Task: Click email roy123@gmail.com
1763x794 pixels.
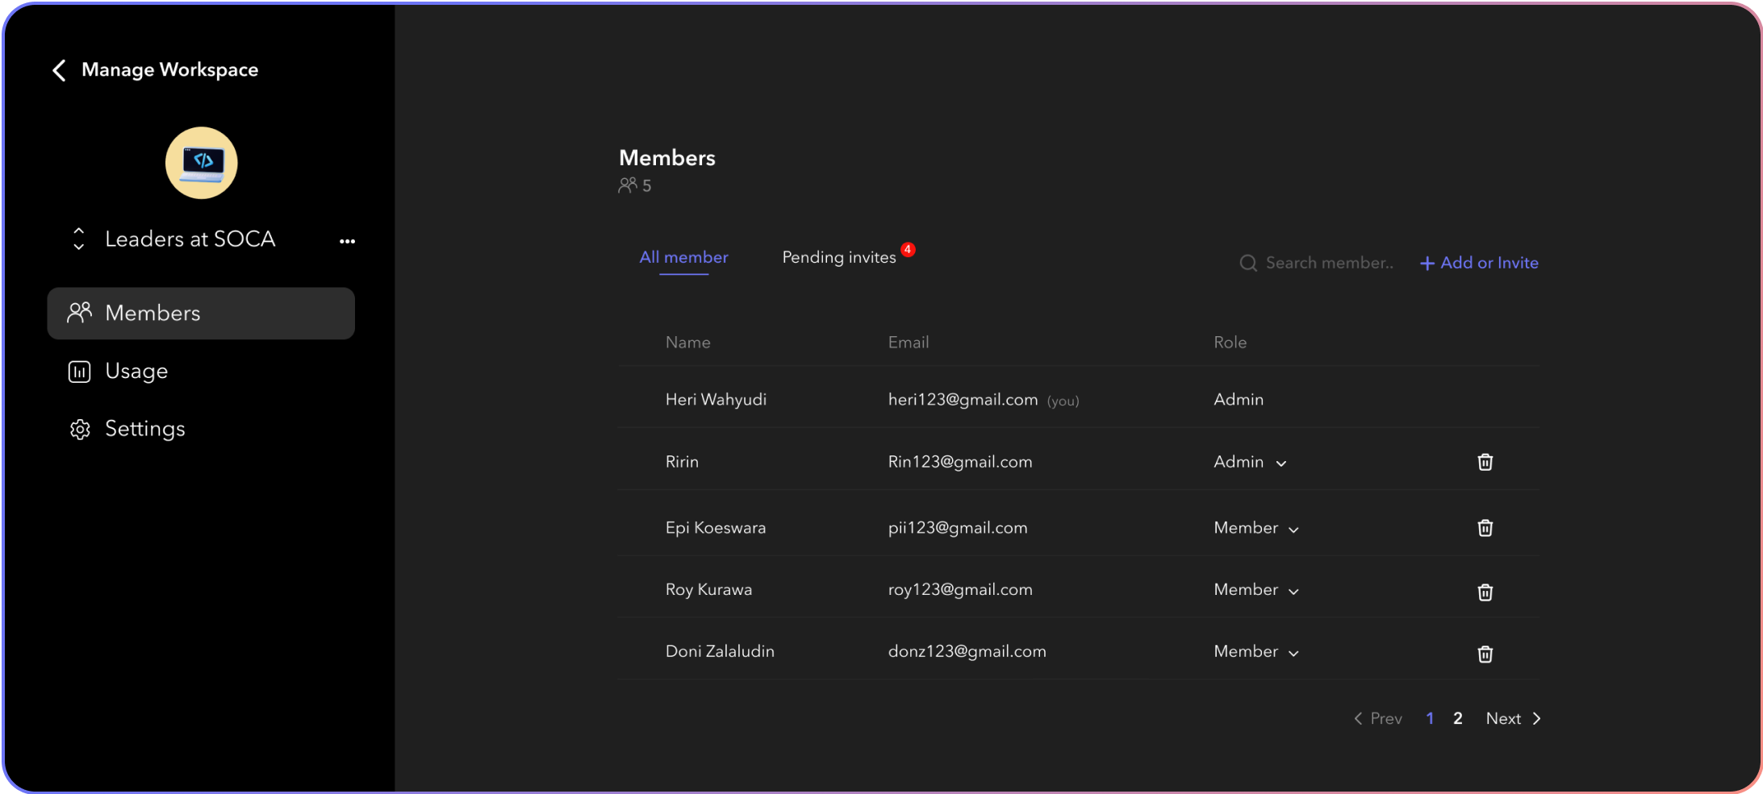Action: (960, 590)
